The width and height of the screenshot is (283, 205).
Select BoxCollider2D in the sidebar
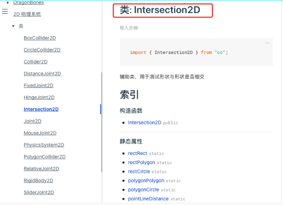pyautogui.click(x=40, y=38)
